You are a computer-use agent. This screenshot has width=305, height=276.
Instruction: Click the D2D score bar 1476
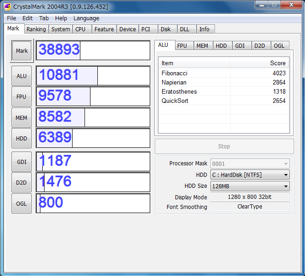coord(93,182)
